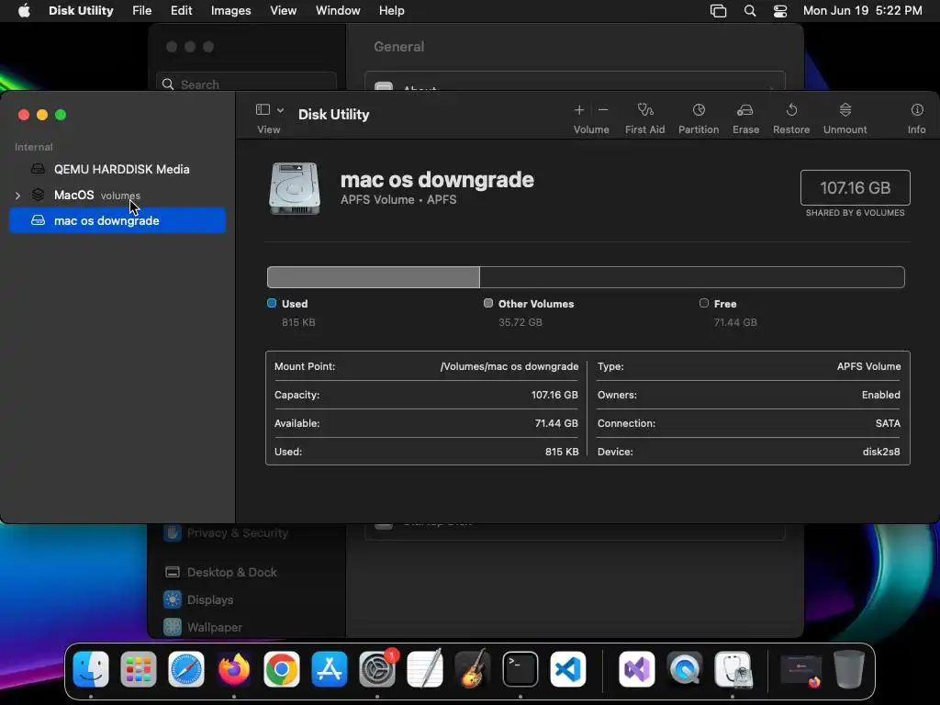Click the Used blue legend swatch

pos(272,303)
